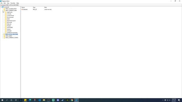Viewport: 182px width, 102px height.
Task: Expand the HKEY_CURRENT_CONFIG key arrow
Action: (x=3, y=38)
